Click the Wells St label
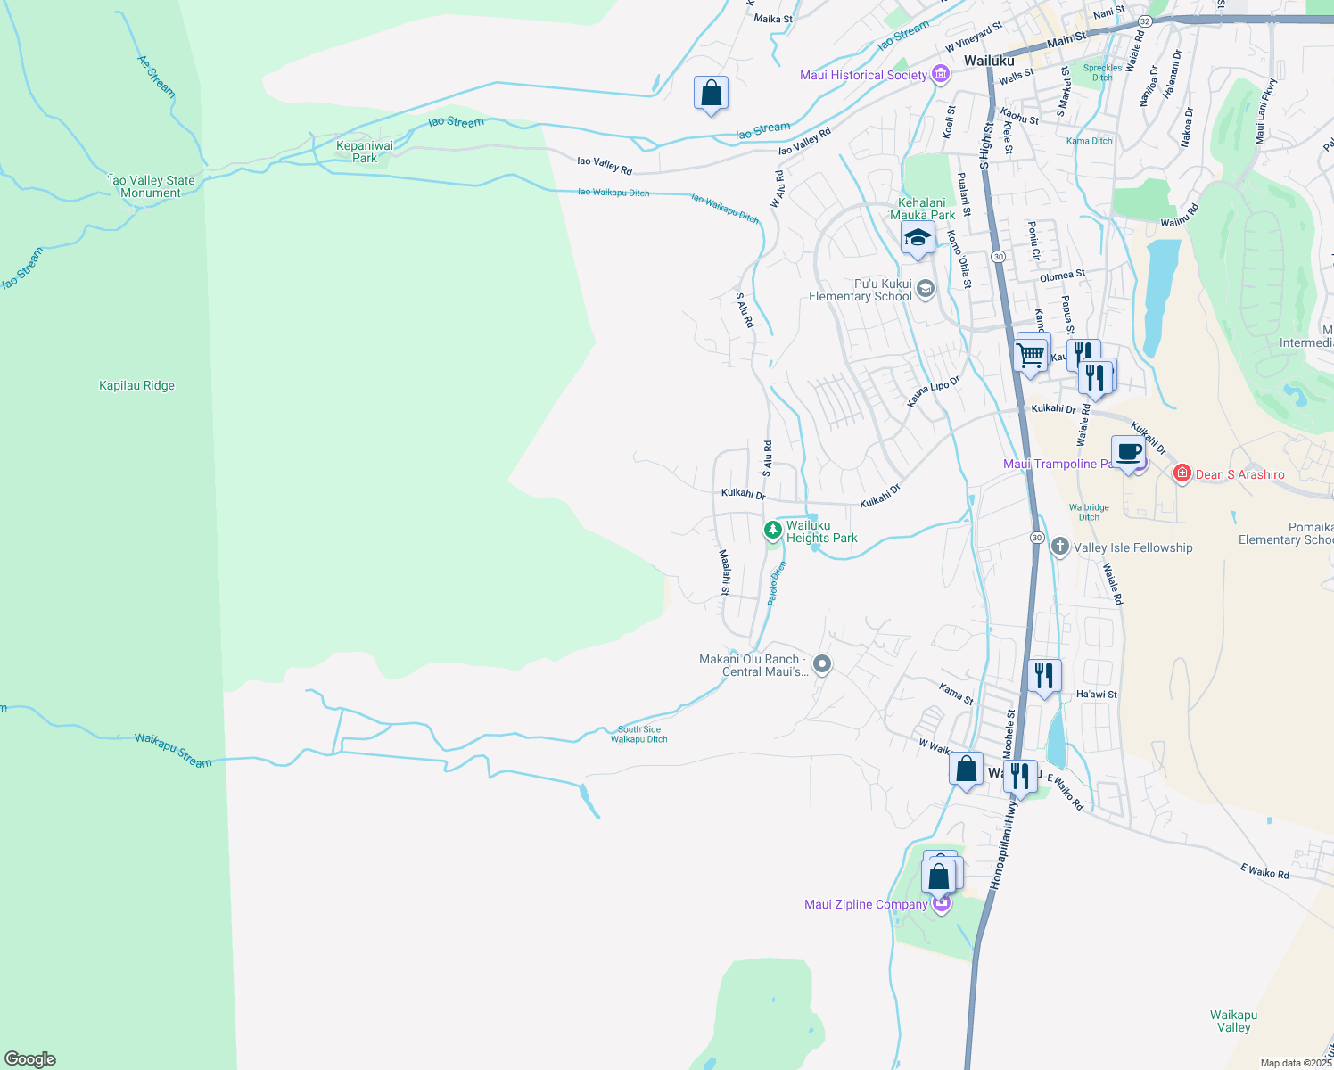 coord(1016,78)
